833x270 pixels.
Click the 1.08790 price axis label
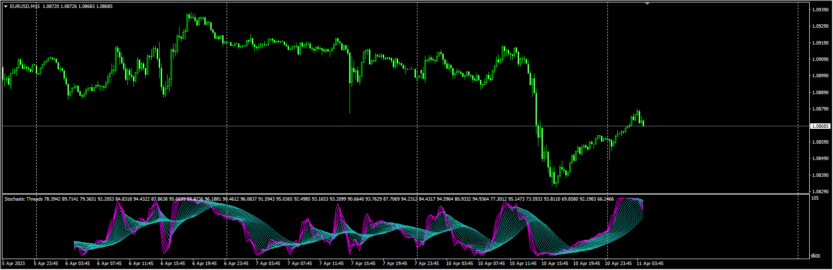pyautogui.click(x=820, y=109)
